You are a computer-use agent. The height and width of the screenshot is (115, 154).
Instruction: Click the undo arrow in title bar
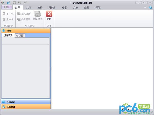tap(20, 3)
